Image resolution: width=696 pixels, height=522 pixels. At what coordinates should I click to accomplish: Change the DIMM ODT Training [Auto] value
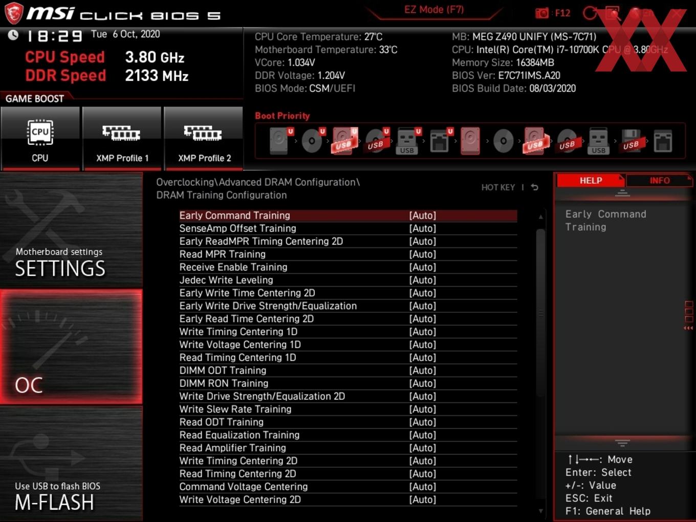pyautogui.click(x=423, y=371)
